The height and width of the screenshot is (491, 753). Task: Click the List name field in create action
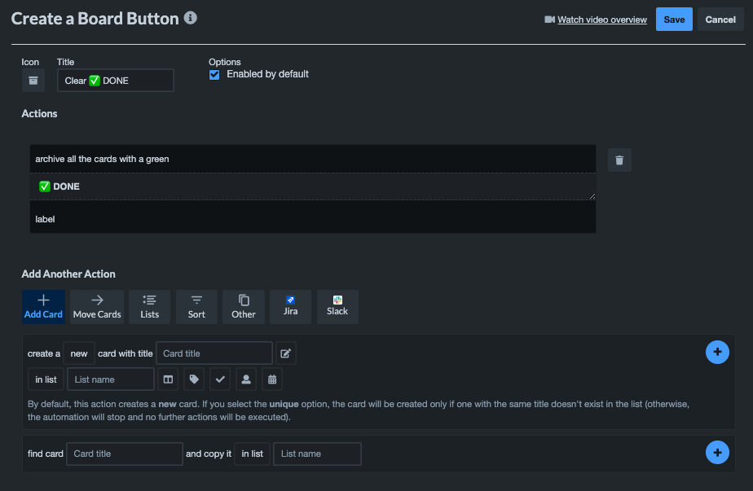(111, 379)
